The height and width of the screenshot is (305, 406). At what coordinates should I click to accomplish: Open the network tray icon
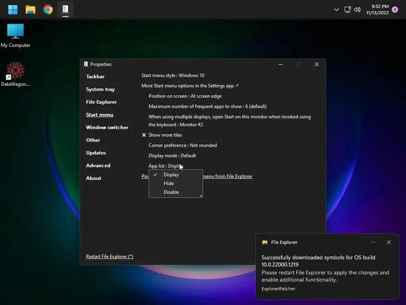click(347, 10)
